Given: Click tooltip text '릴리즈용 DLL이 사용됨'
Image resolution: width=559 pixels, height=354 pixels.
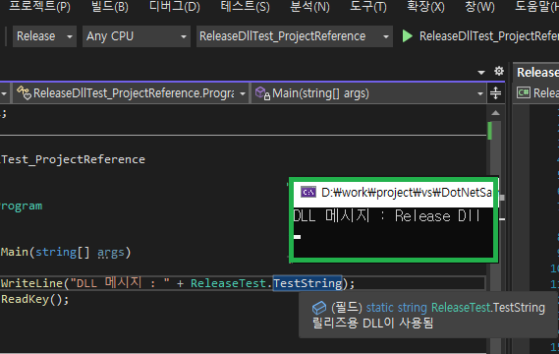Looking at the screenshot, I should (372, 323).
